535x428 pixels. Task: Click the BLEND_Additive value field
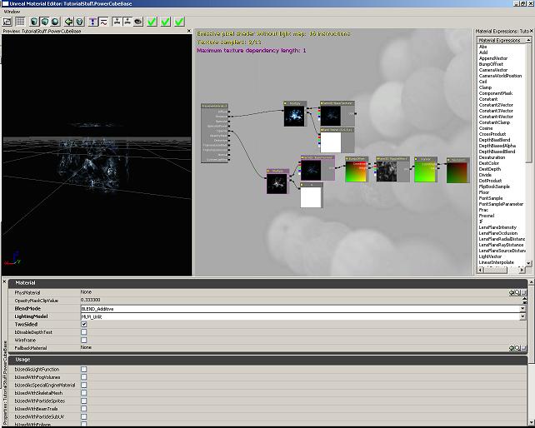[x=300, y=309]
